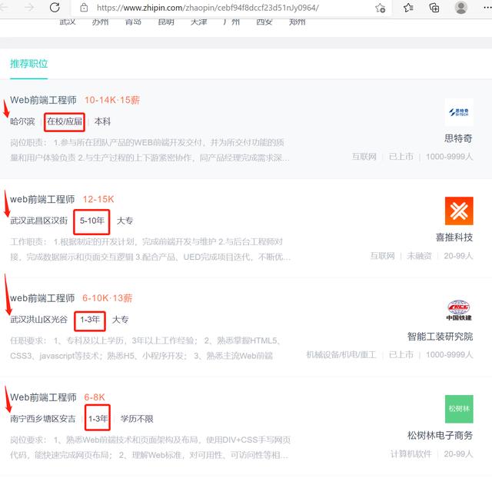The image size is (492, 488).
Task: Open the 6-8K Web前端工程师 listing in 南宁
Action: pos(43,397)
